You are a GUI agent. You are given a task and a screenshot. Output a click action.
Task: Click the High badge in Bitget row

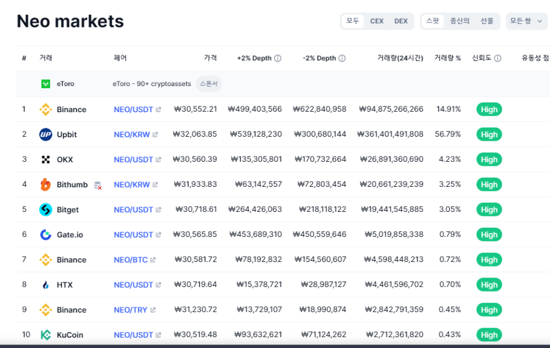pyautogui.click(x=489, y=210)
